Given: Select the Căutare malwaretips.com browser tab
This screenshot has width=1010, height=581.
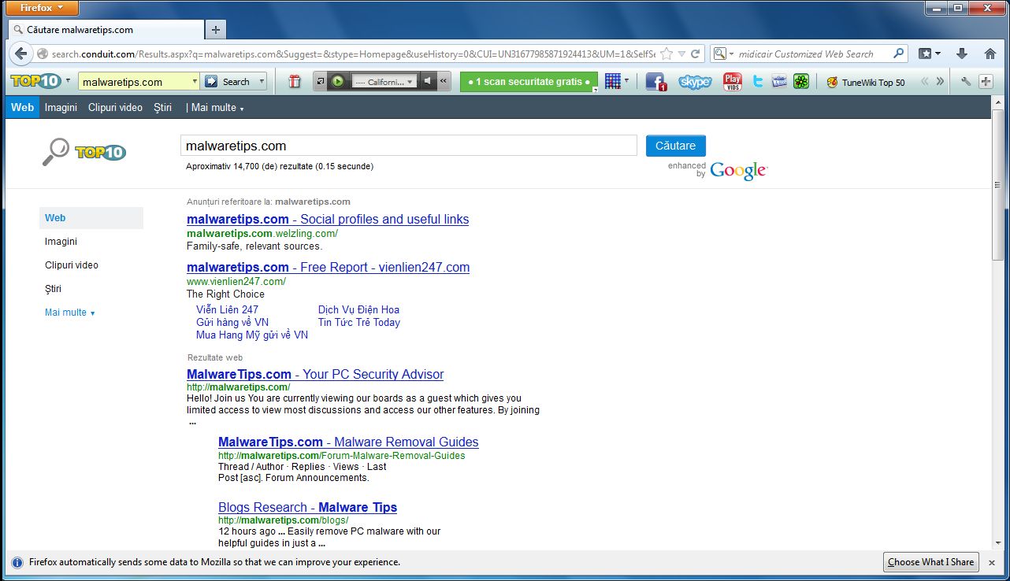Looking at the screenshot, I should click(106, 30).
